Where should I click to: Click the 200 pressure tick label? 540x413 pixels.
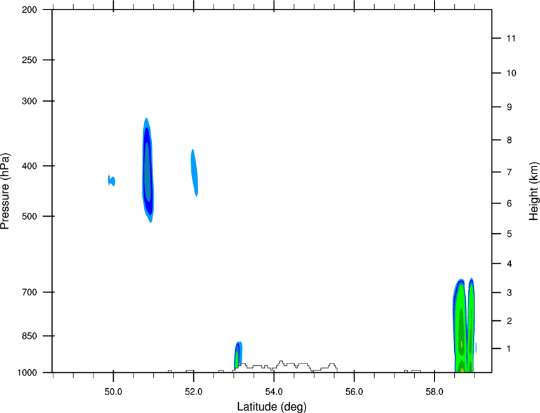pyautogui.click(x=30, y=10)
